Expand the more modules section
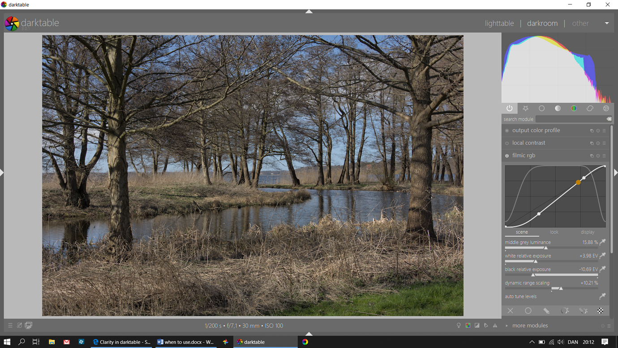 click(530, 326)
